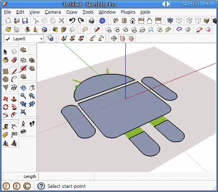Switch to Front view house icon
The width and height of the screenshot is (218, 192).
pyautogui.click(x=132, y=21)
